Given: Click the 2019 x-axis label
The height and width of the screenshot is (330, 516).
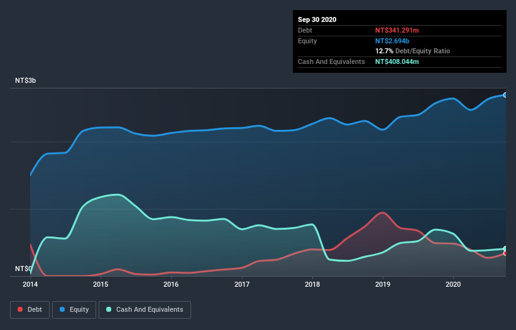Looking at the screenshot, I should coord(383,284).
